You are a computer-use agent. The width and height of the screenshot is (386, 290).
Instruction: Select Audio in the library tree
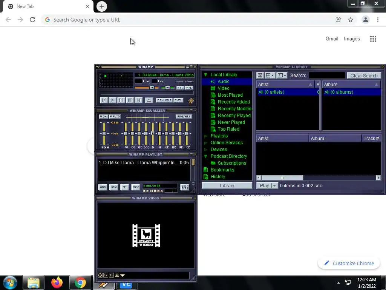[223, 82]
